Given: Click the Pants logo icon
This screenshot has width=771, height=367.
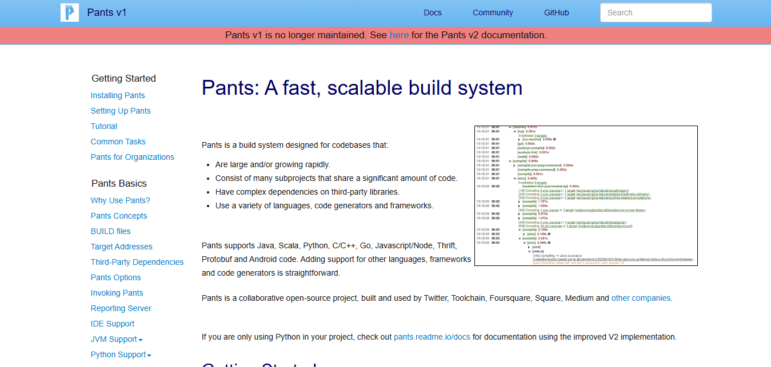Looking at the screenshot, I should pyautogui.click(x=69, y=12).
